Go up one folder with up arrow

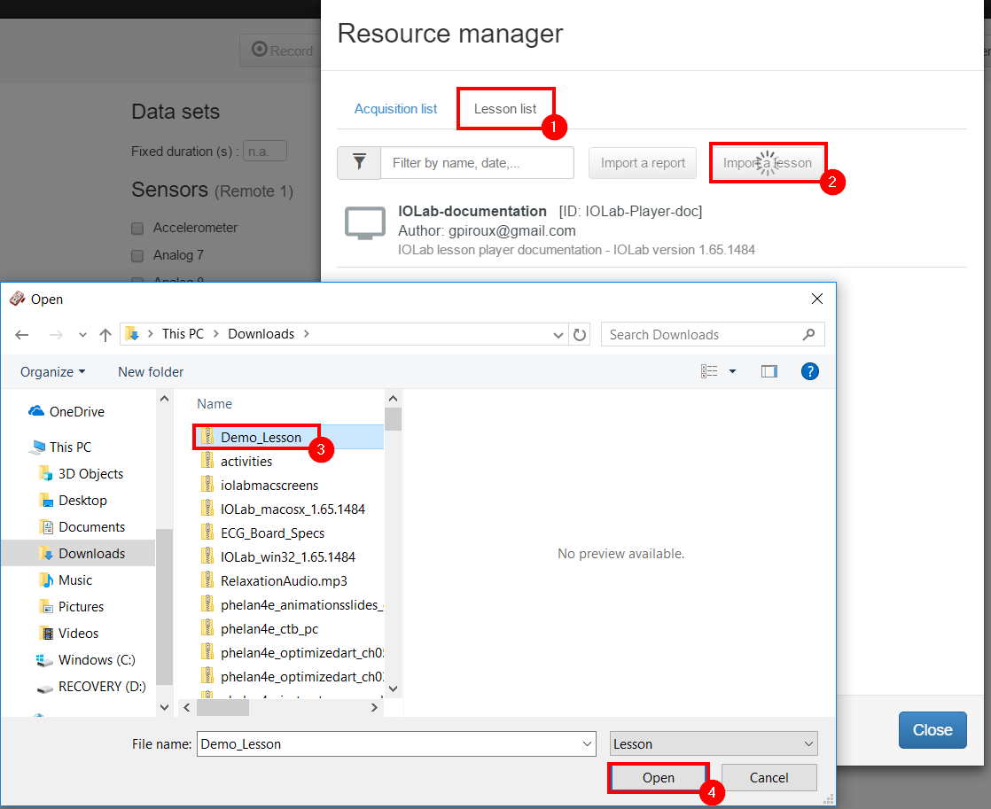pyautogui.click(x=105, y=335)
